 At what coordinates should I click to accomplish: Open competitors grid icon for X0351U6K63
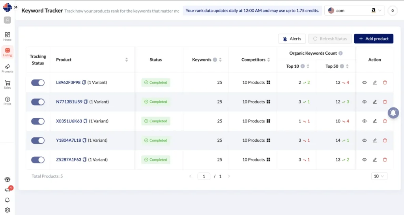tap(268, 121)
